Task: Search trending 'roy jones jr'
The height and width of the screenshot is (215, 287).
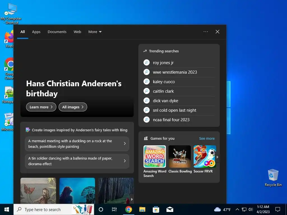Action: pyautogui.click(x=179, y=63)
